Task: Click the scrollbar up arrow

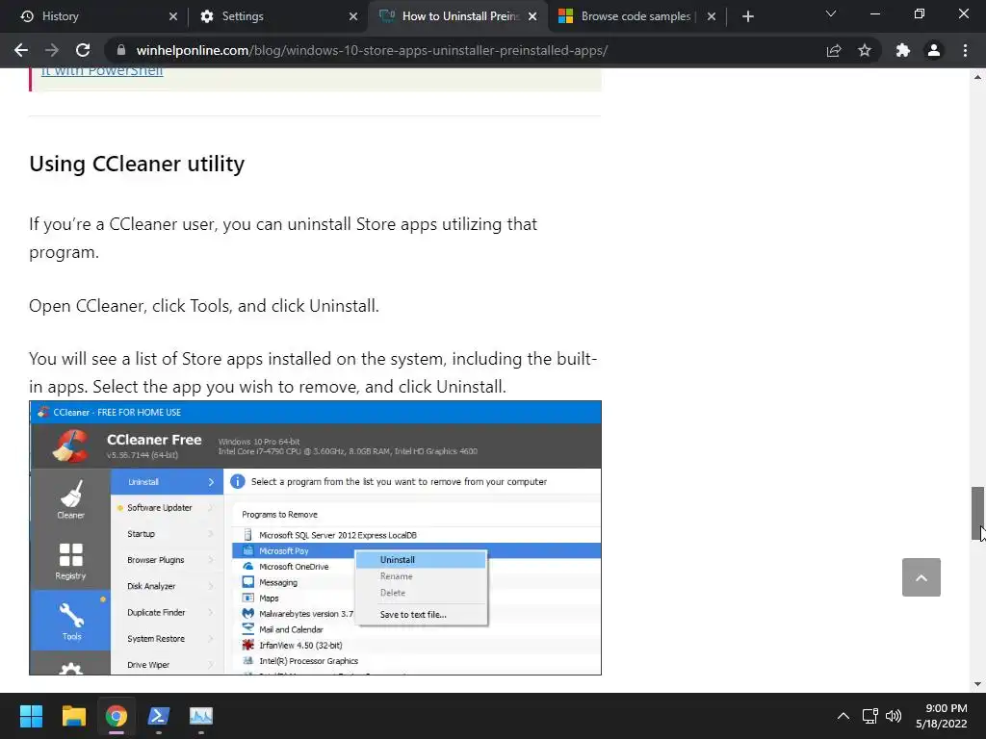Action: coord(977,77)
